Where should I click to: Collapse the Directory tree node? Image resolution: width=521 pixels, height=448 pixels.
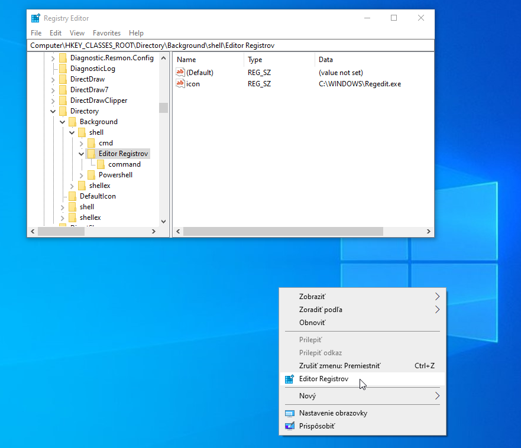[53, 111]
